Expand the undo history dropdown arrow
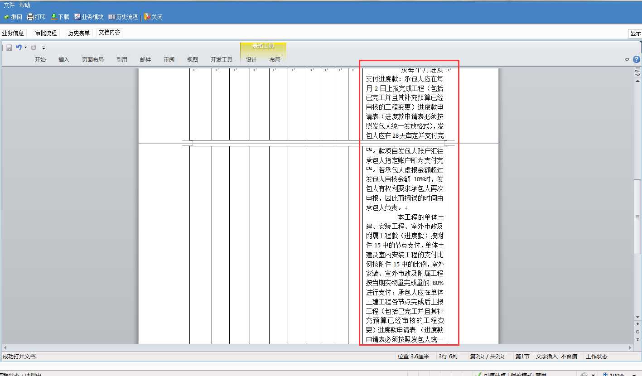The width and height of the screenshot is (642, 376). [x=25, y=48]
